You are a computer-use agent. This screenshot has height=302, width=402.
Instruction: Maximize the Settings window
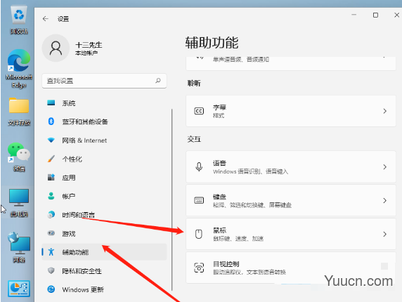tap(375, 15)
